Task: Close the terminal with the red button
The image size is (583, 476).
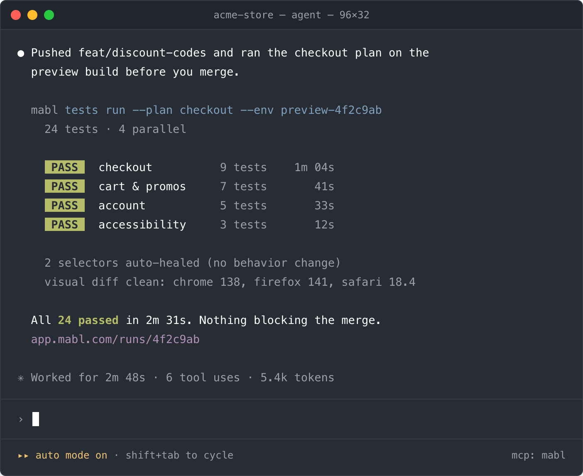Action: pyautogui.click(x=16, y=15)
